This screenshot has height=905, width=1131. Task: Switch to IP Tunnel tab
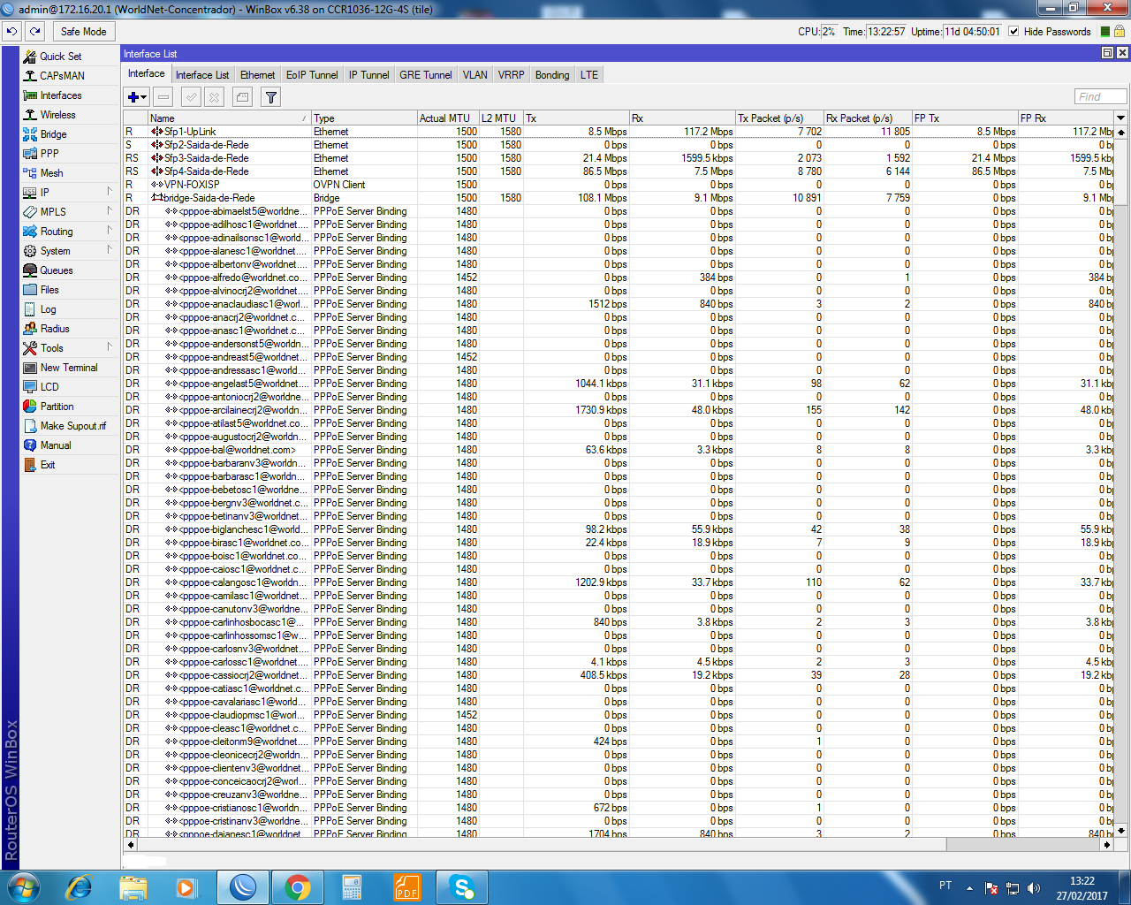(368, 75)
